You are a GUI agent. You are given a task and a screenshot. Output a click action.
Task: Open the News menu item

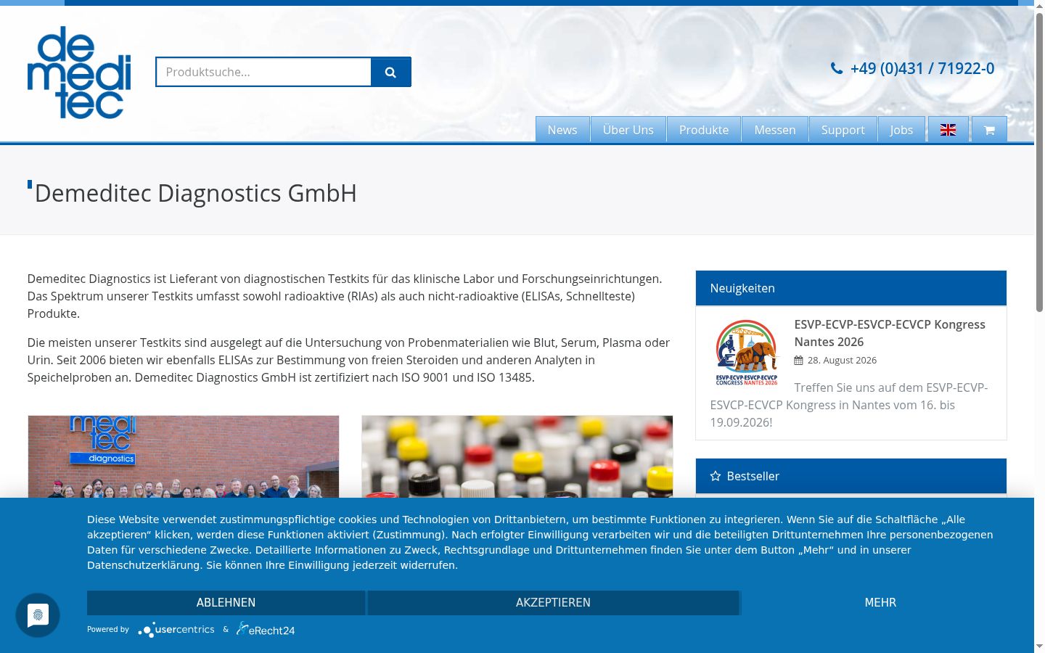point(562,130)
